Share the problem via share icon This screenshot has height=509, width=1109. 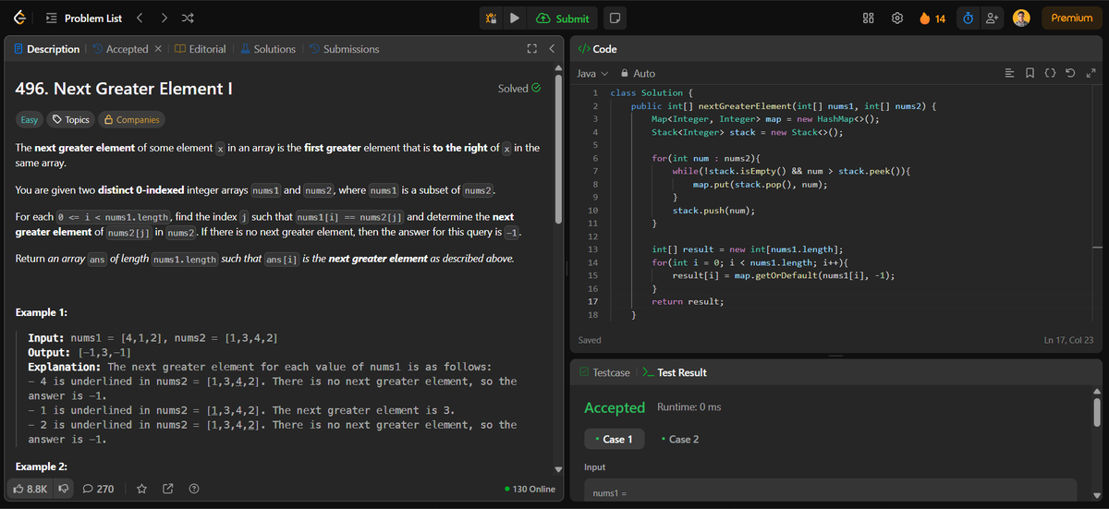point(168,489)
